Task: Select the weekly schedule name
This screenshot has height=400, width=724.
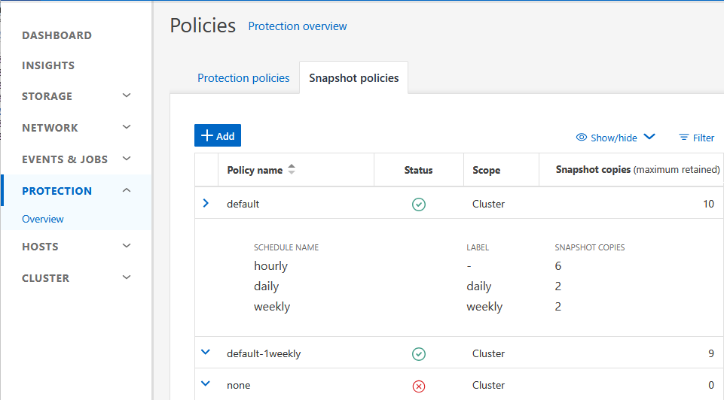Action: [x=272, y=307]
